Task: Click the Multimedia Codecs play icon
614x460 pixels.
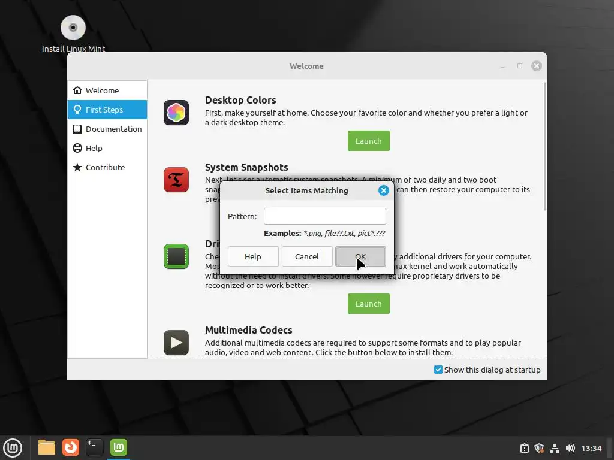Action: 176,343
